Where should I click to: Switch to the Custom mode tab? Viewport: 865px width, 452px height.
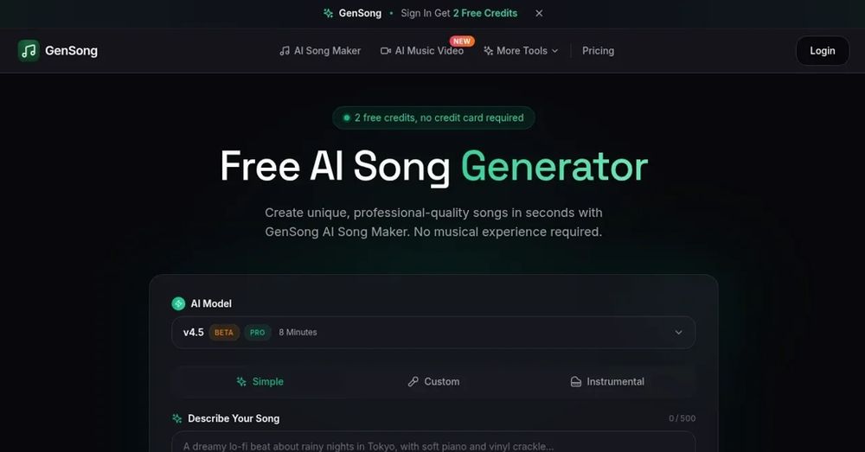click(433, 381)
